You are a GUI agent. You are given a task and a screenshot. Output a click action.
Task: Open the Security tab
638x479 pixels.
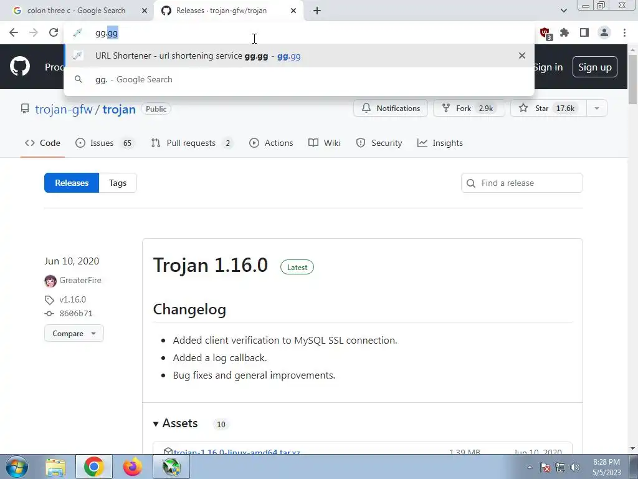tap(379, 143)
